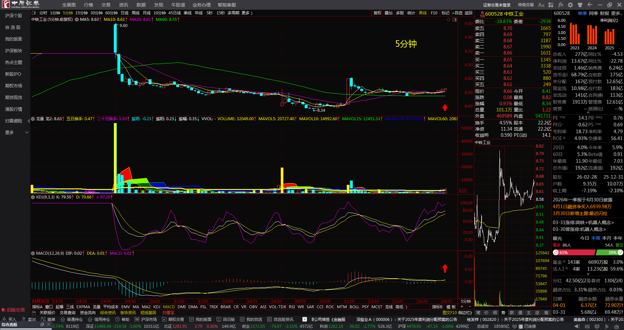Toggle the 统计 statistics mode
Viewport: 624px width, 330px height.
(x=411, y=13)
